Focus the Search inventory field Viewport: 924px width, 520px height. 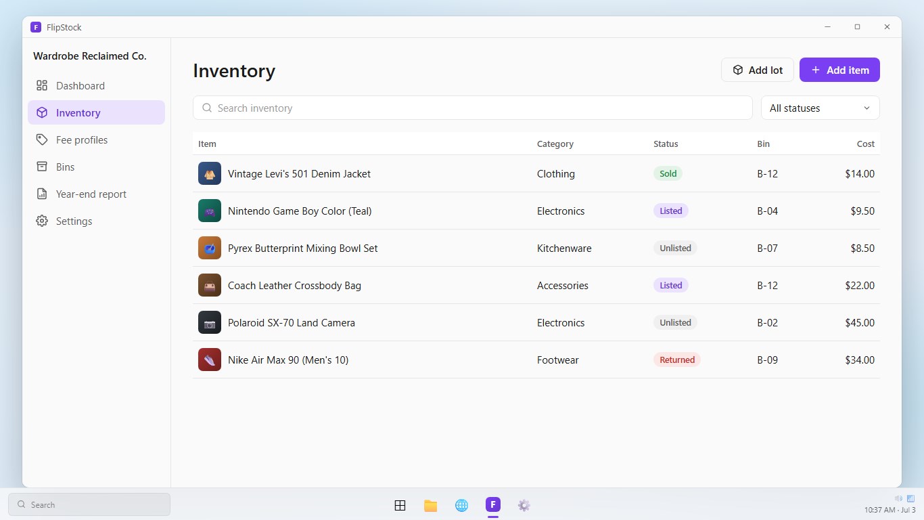click(472, 108)
